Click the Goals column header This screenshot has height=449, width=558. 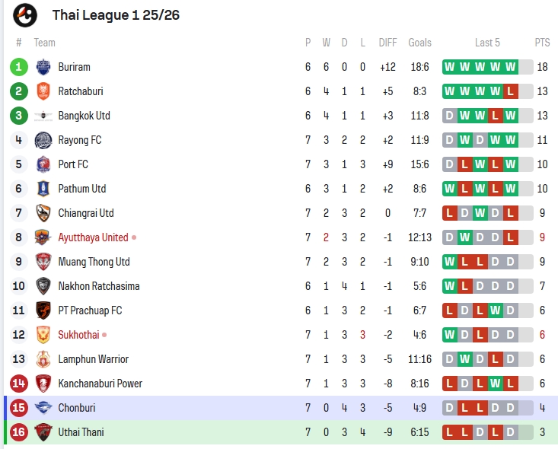[x=419, y=43]
